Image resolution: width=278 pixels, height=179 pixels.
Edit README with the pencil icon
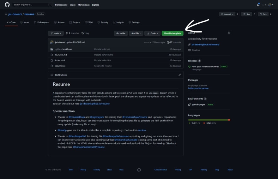click(x=180, y=75)
